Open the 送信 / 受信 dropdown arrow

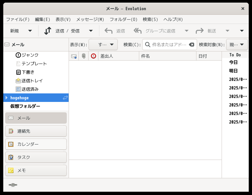(91, 31)
